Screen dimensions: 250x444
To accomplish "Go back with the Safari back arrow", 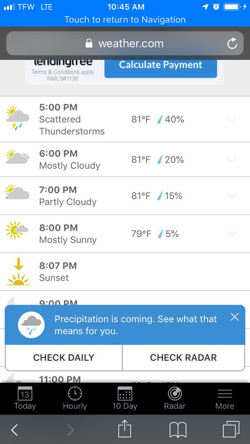I will pyautogui.click(x=14, y=430).
